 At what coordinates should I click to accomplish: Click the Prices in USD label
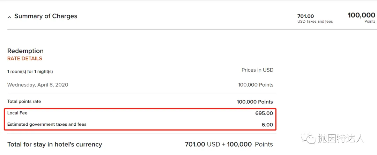pos(257,70)
